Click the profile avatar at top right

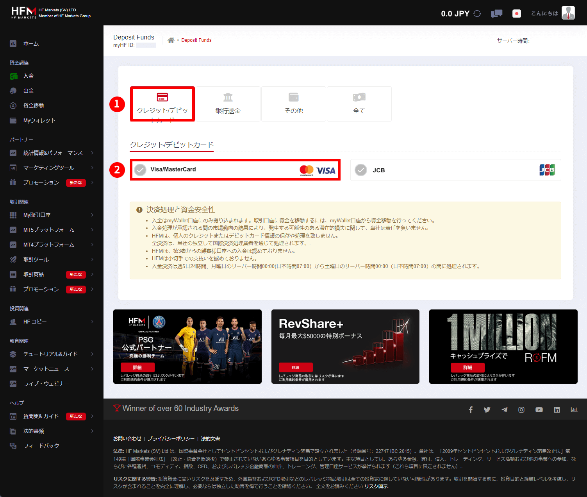[568, 12]
